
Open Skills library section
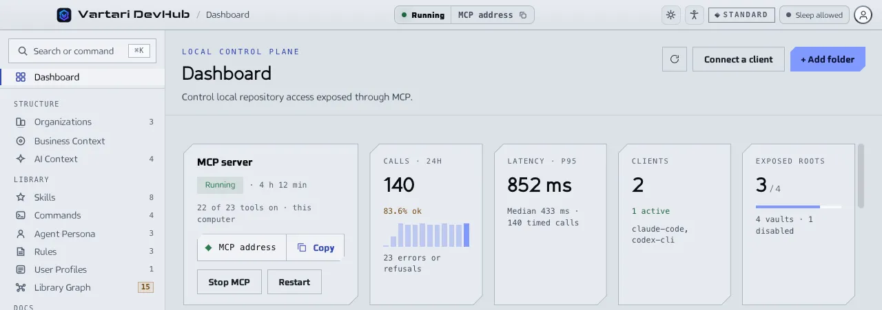[83, 197]
